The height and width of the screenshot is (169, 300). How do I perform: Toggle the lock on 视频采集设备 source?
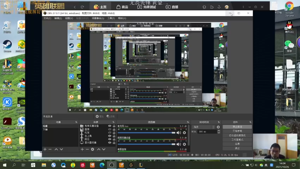tap(114, 126)
